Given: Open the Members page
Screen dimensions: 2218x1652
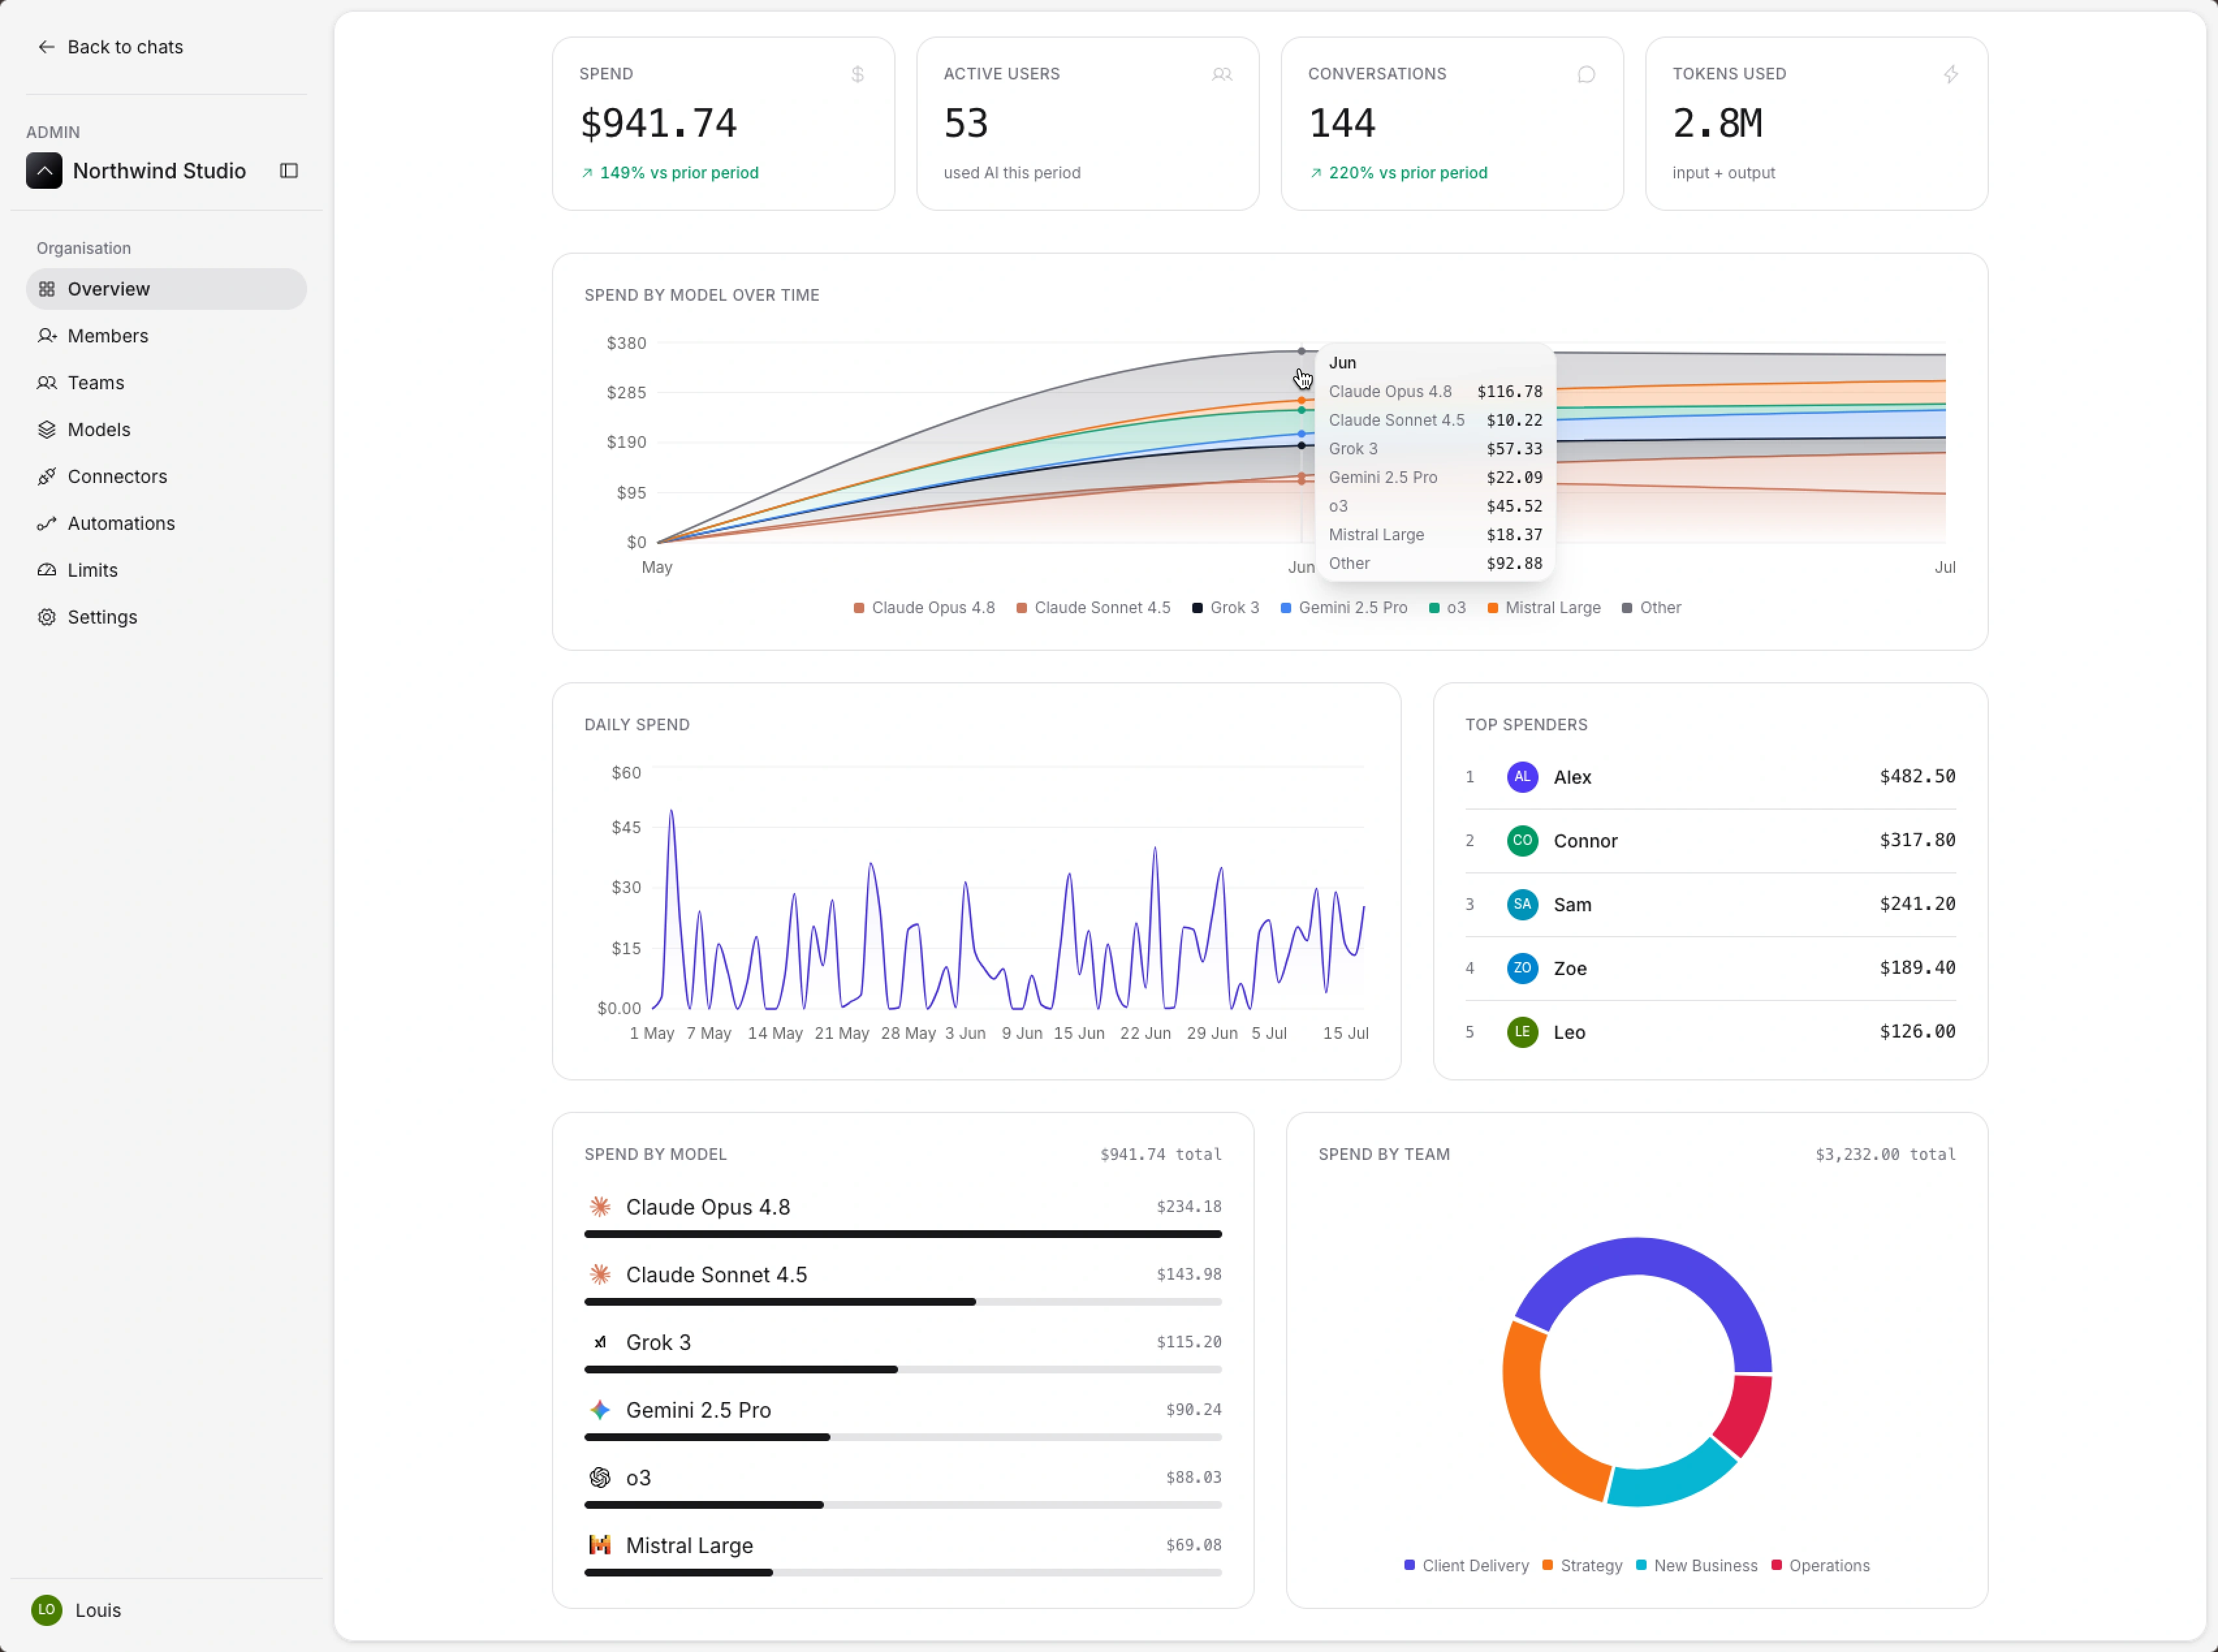Looking at the screenshot, I should 166,336.
